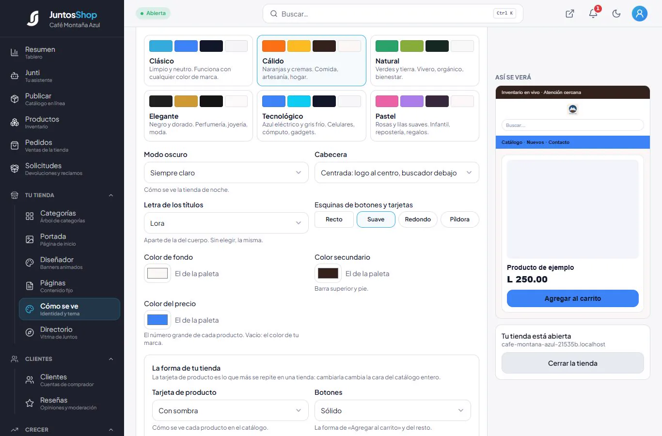Viewport: 662px width, 436px height.
Task: Click the Publicar catalog icon
Action: click(x=15, y=99)
